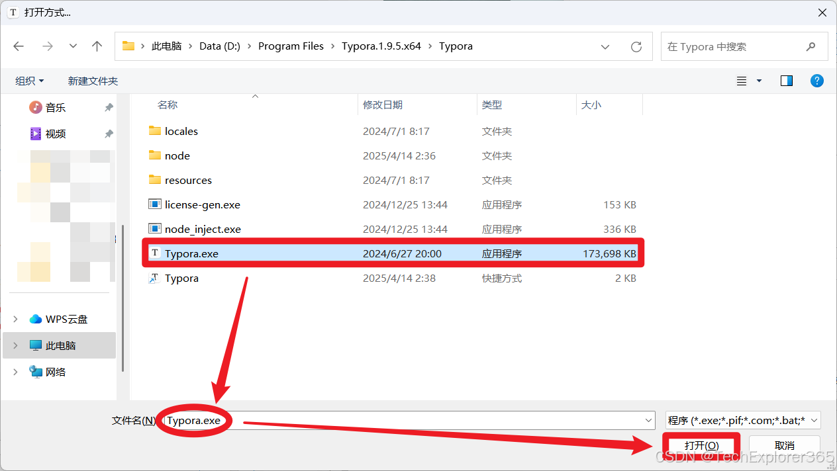Select 此电脑 in the navigation pane
Image resolution: width=837 pixels, height=471 pixels.
tap(61, 345)
